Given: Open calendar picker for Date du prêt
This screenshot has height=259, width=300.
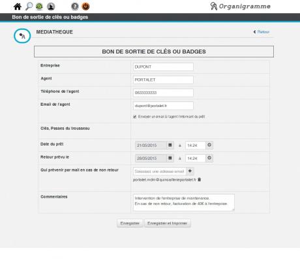Looking at the screenshot, I should point(170,145).
